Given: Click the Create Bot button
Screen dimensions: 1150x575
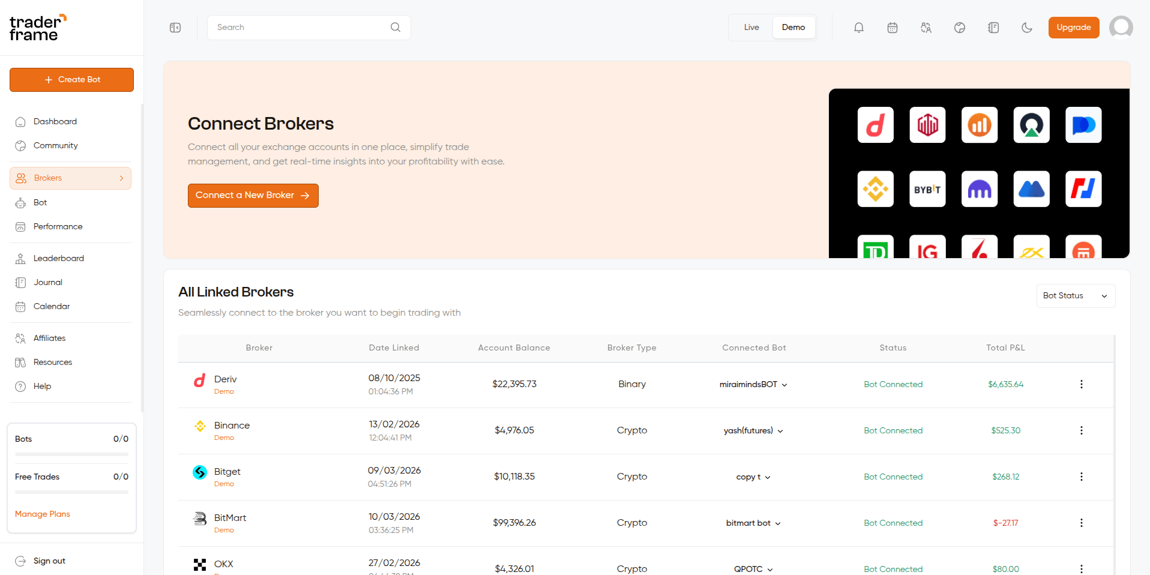Looking at the screenshot, I should coord(71,80).
